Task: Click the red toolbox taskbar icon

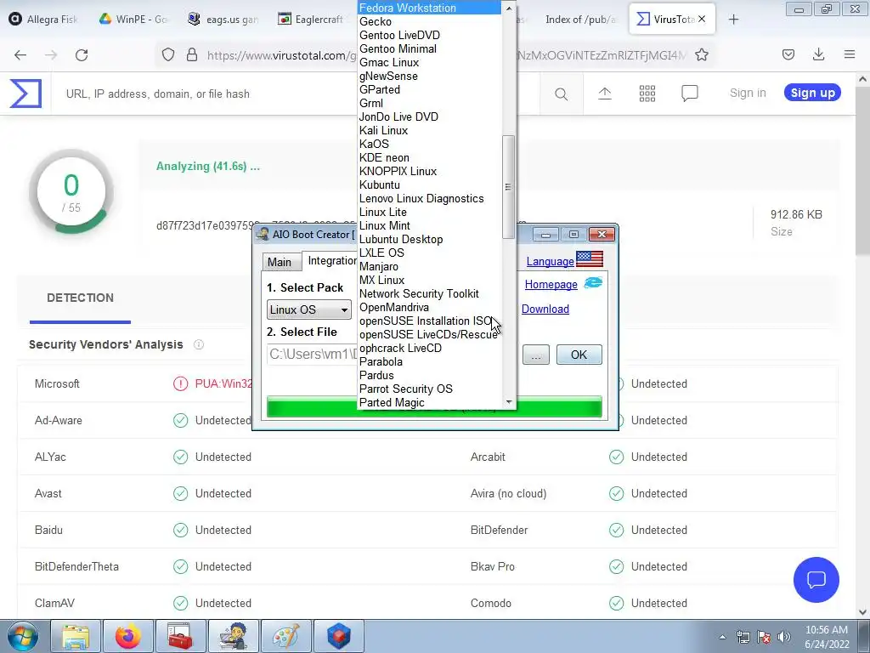Action: coord(180,636)
